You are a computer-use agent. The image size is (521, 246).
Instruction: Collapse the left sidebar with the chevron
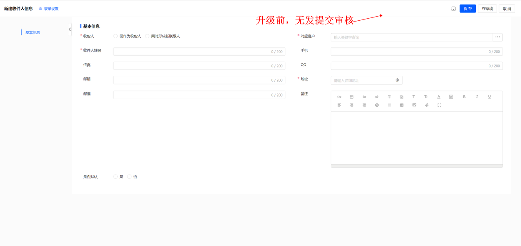tap(70, 29)
